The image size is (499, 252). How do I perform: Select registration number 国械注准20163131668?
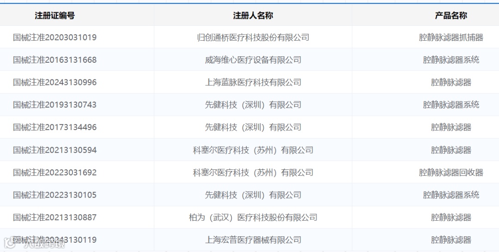coord(55,60)
